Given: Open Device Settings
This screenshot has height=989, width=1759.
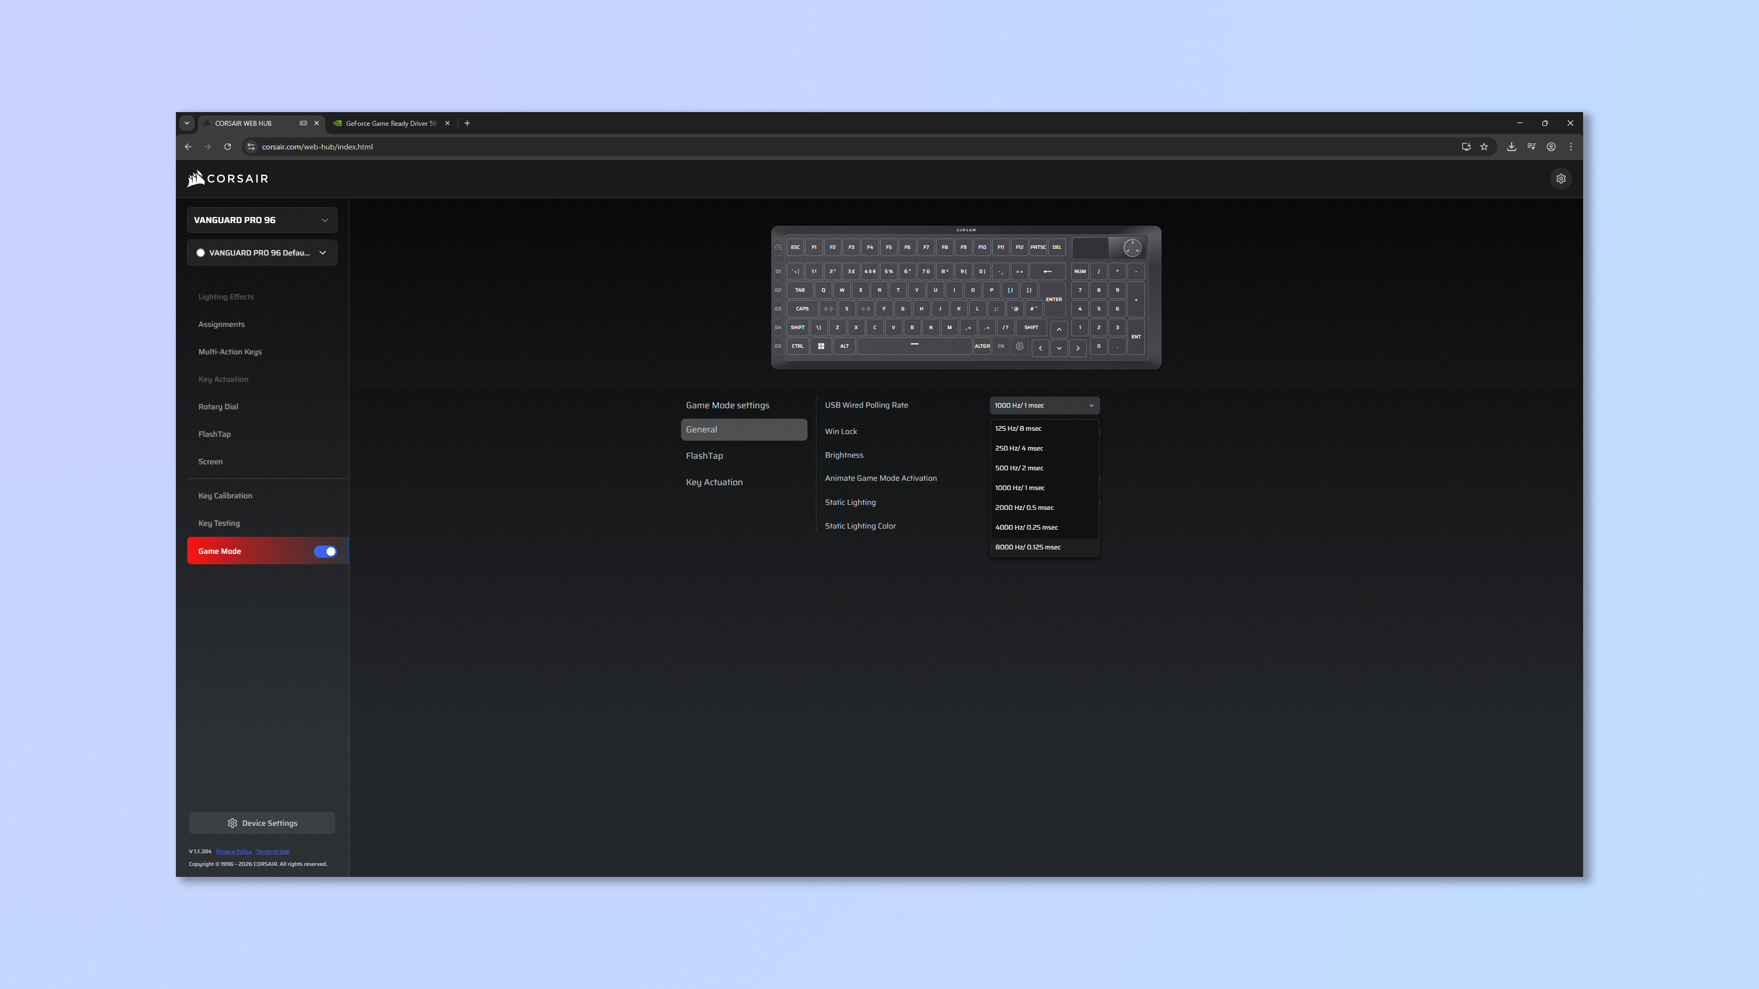Looking at the screenshot, I should [x=262, y=823].
